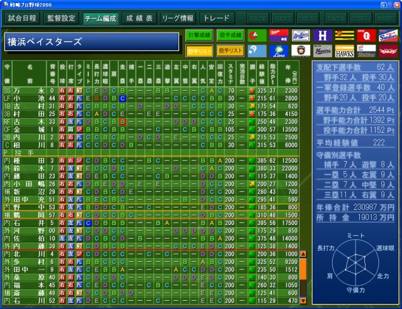The height and width of the screenshot is (309, 402).
Task: Select the Eagles team logo
Action: click(x=388, y=51)
